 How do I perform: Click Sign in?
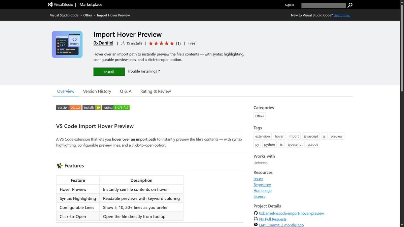(x=290, y=5)
